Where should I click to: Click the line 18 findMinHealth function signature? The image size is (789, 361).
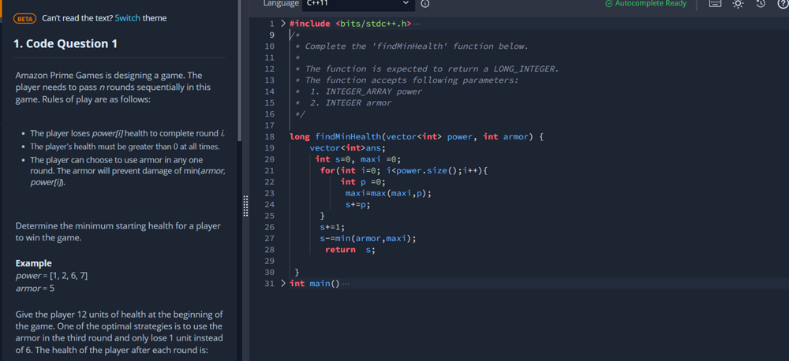(x=417, y=137)
